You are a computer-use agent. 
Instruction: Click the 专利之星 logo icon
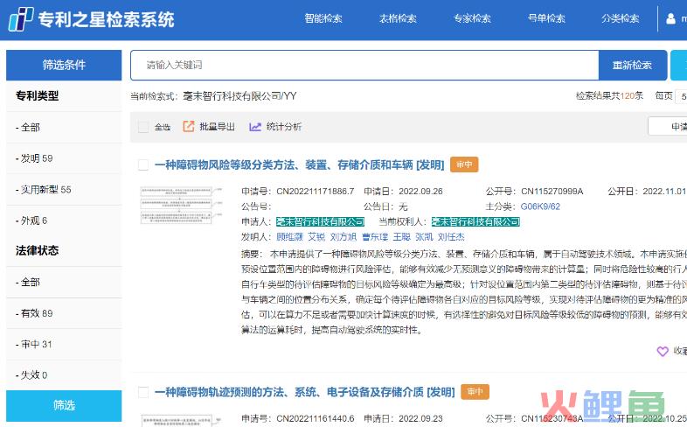point(21,19)
